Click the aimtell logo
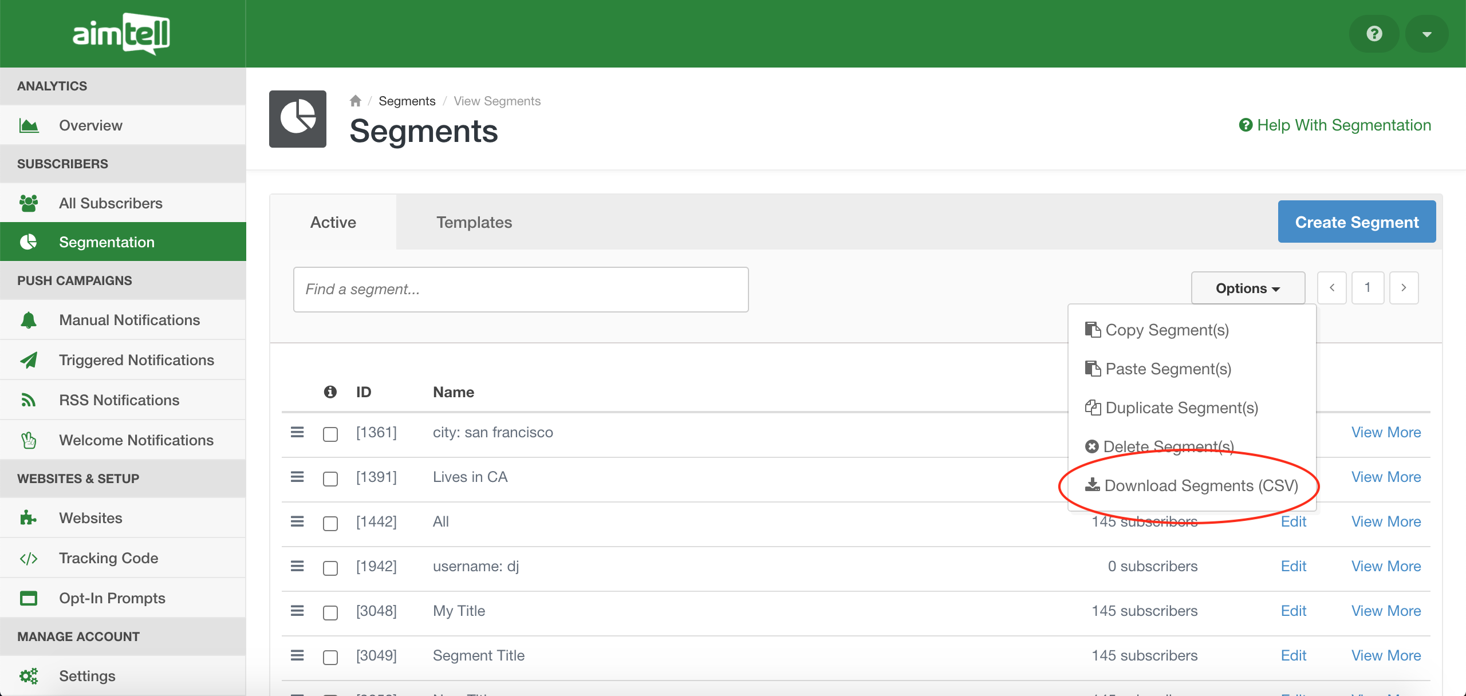Screen dimensions: 1466x696 click(x=121, y=34)
